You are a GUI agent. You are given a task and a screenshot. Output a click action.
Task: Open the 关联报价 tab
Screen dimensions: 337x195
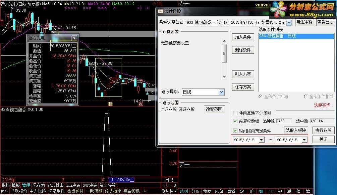19,191
